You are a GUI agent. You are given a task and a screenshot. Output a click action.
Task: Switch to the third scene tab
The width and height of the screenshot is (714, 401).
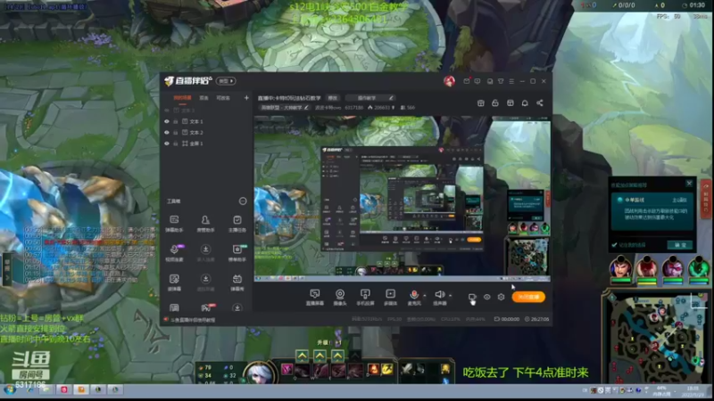[x=223, y=98]
